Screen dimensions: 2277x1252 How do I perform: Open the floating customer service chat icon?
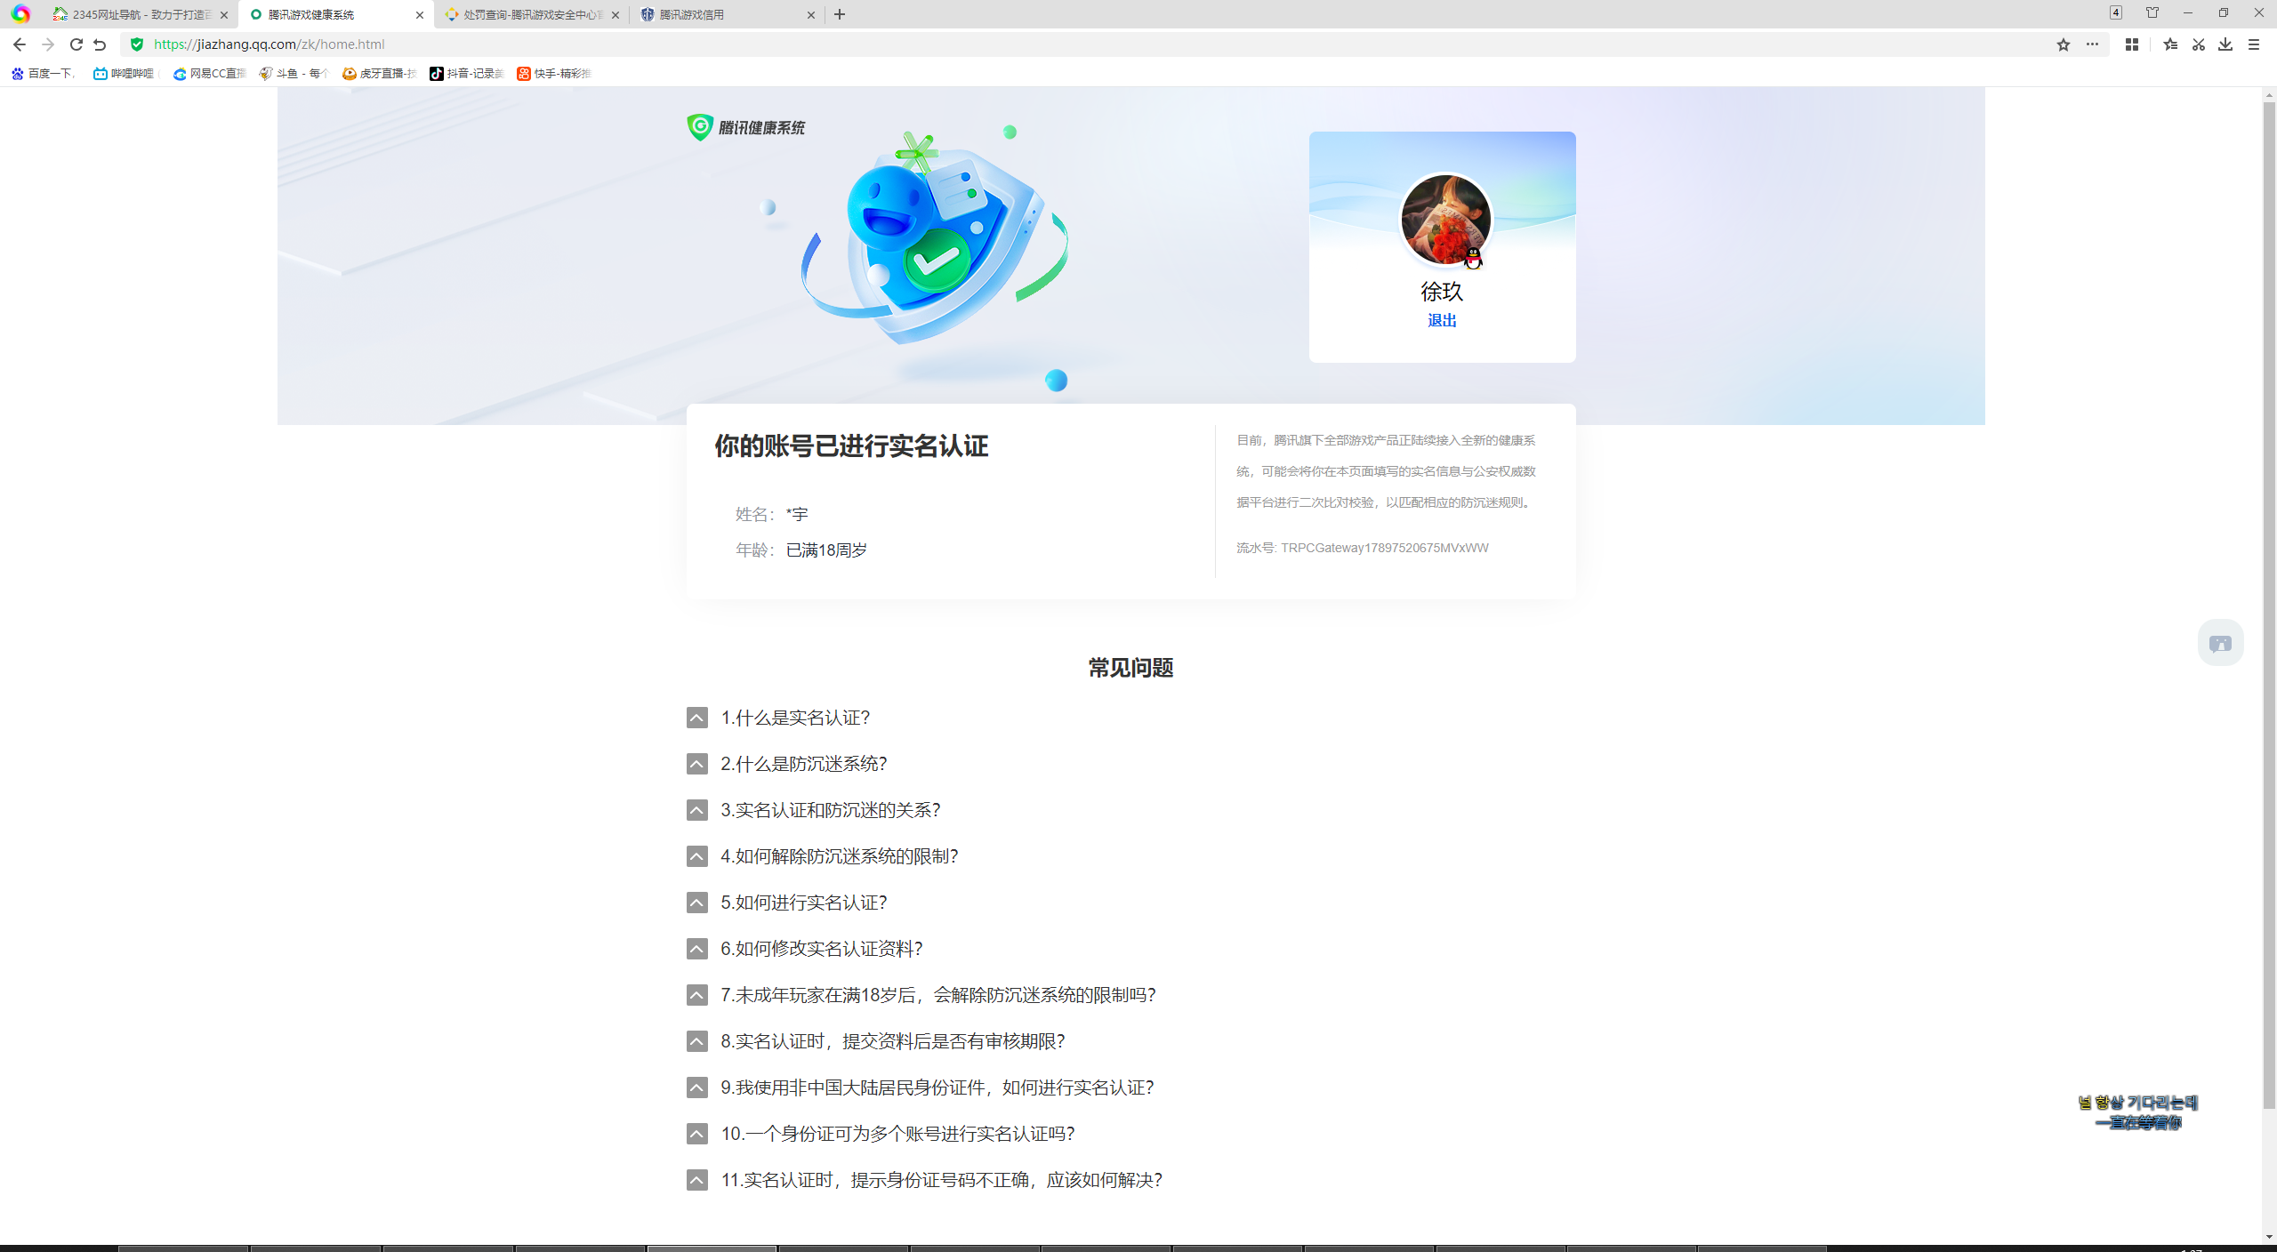tap(2221, 643)
